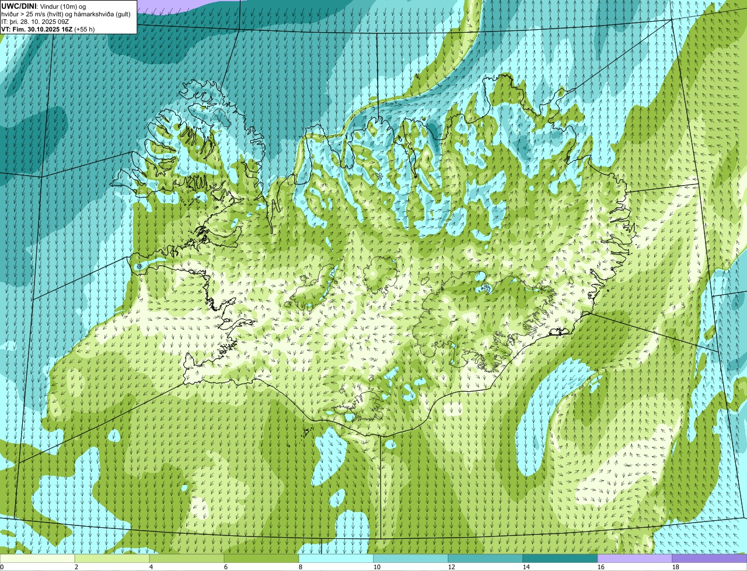The height and width of the screenshot is (571, 747).
Task: Click the legend tick label '0'
Action: pyautogui.click(x=2, y=567)
